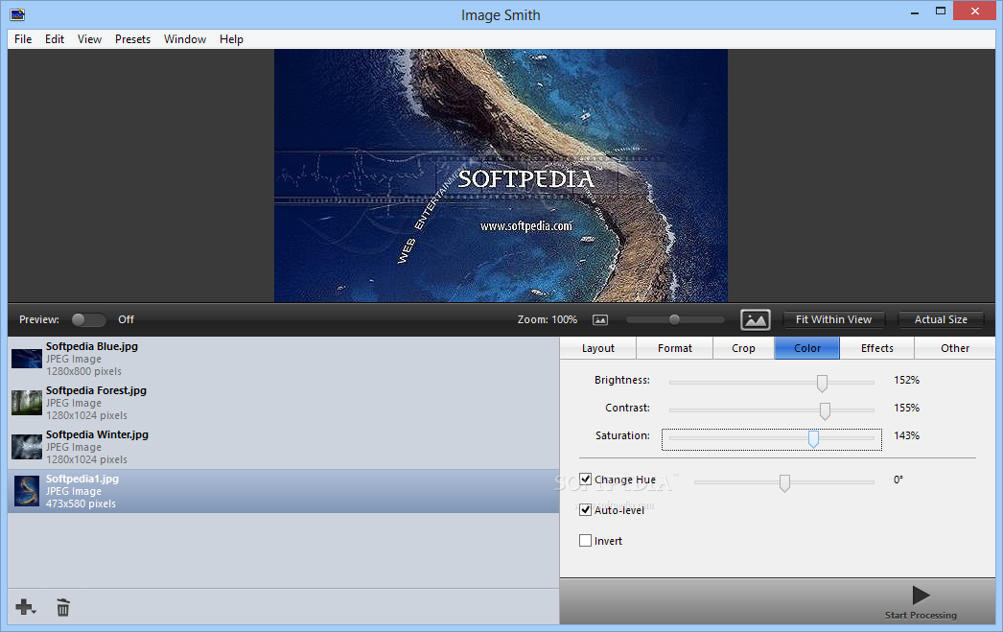
Task: Close the Image Smith window
Action: coord(975,11)
